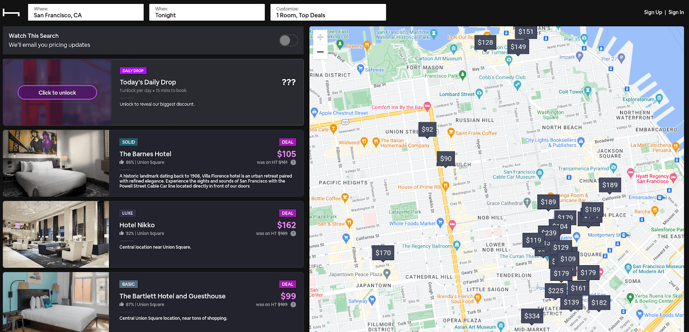Select the $90 map price marker
The width and height of the screenshot is (689, 332).
pos(446,158)
